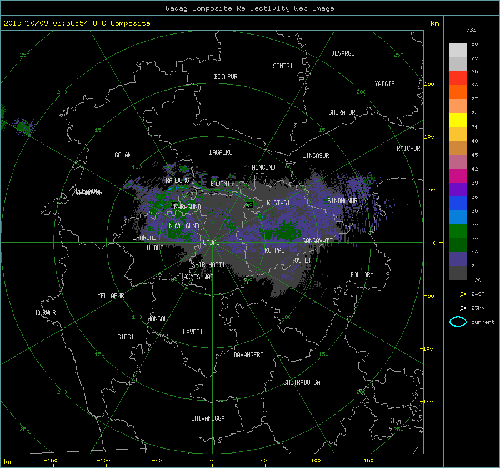Click the HUNGUND city label

click(263, 167)
